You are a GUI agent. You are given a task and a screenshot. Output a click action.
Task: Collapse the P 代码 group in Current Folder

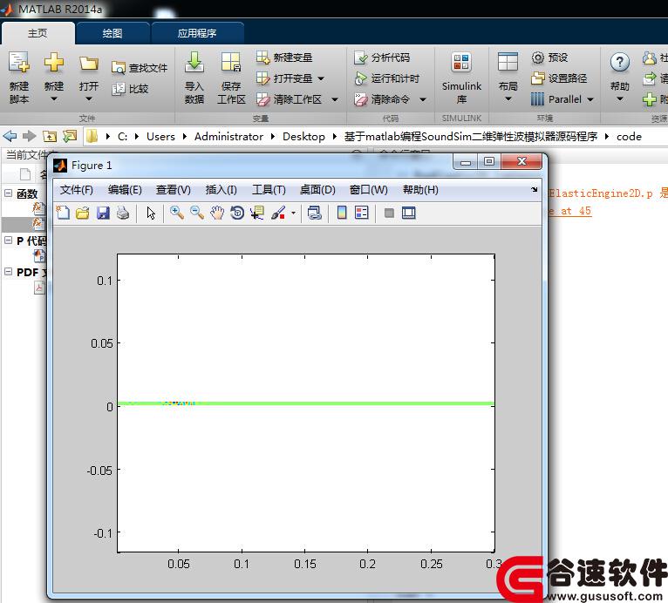(x=8, y=240)
